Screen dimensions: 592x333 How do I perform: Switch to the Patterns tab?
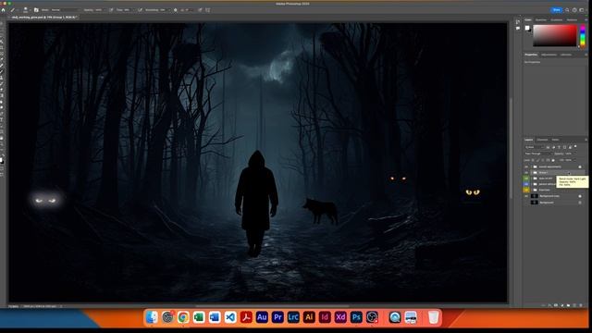[x=572, y=20]
